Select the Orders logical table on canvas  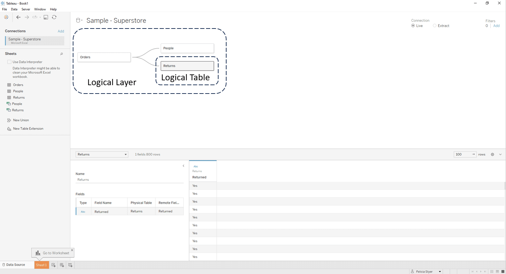(104, 57)
